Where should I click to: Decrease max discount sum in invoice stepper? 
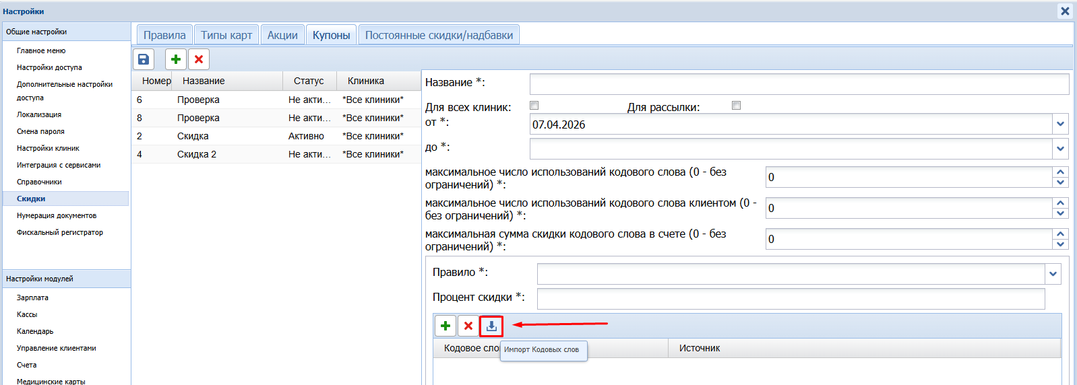click(1061, 244)
